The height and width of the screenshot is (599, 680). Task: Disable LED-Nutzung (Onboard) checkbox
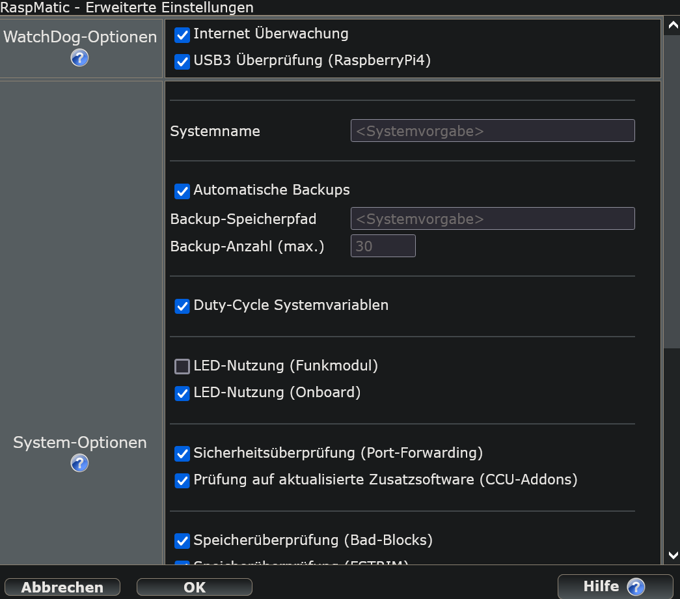pos(182,394)
